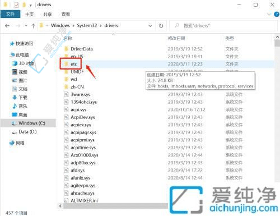Select the acpiex.sys file

tap(81, 125)
